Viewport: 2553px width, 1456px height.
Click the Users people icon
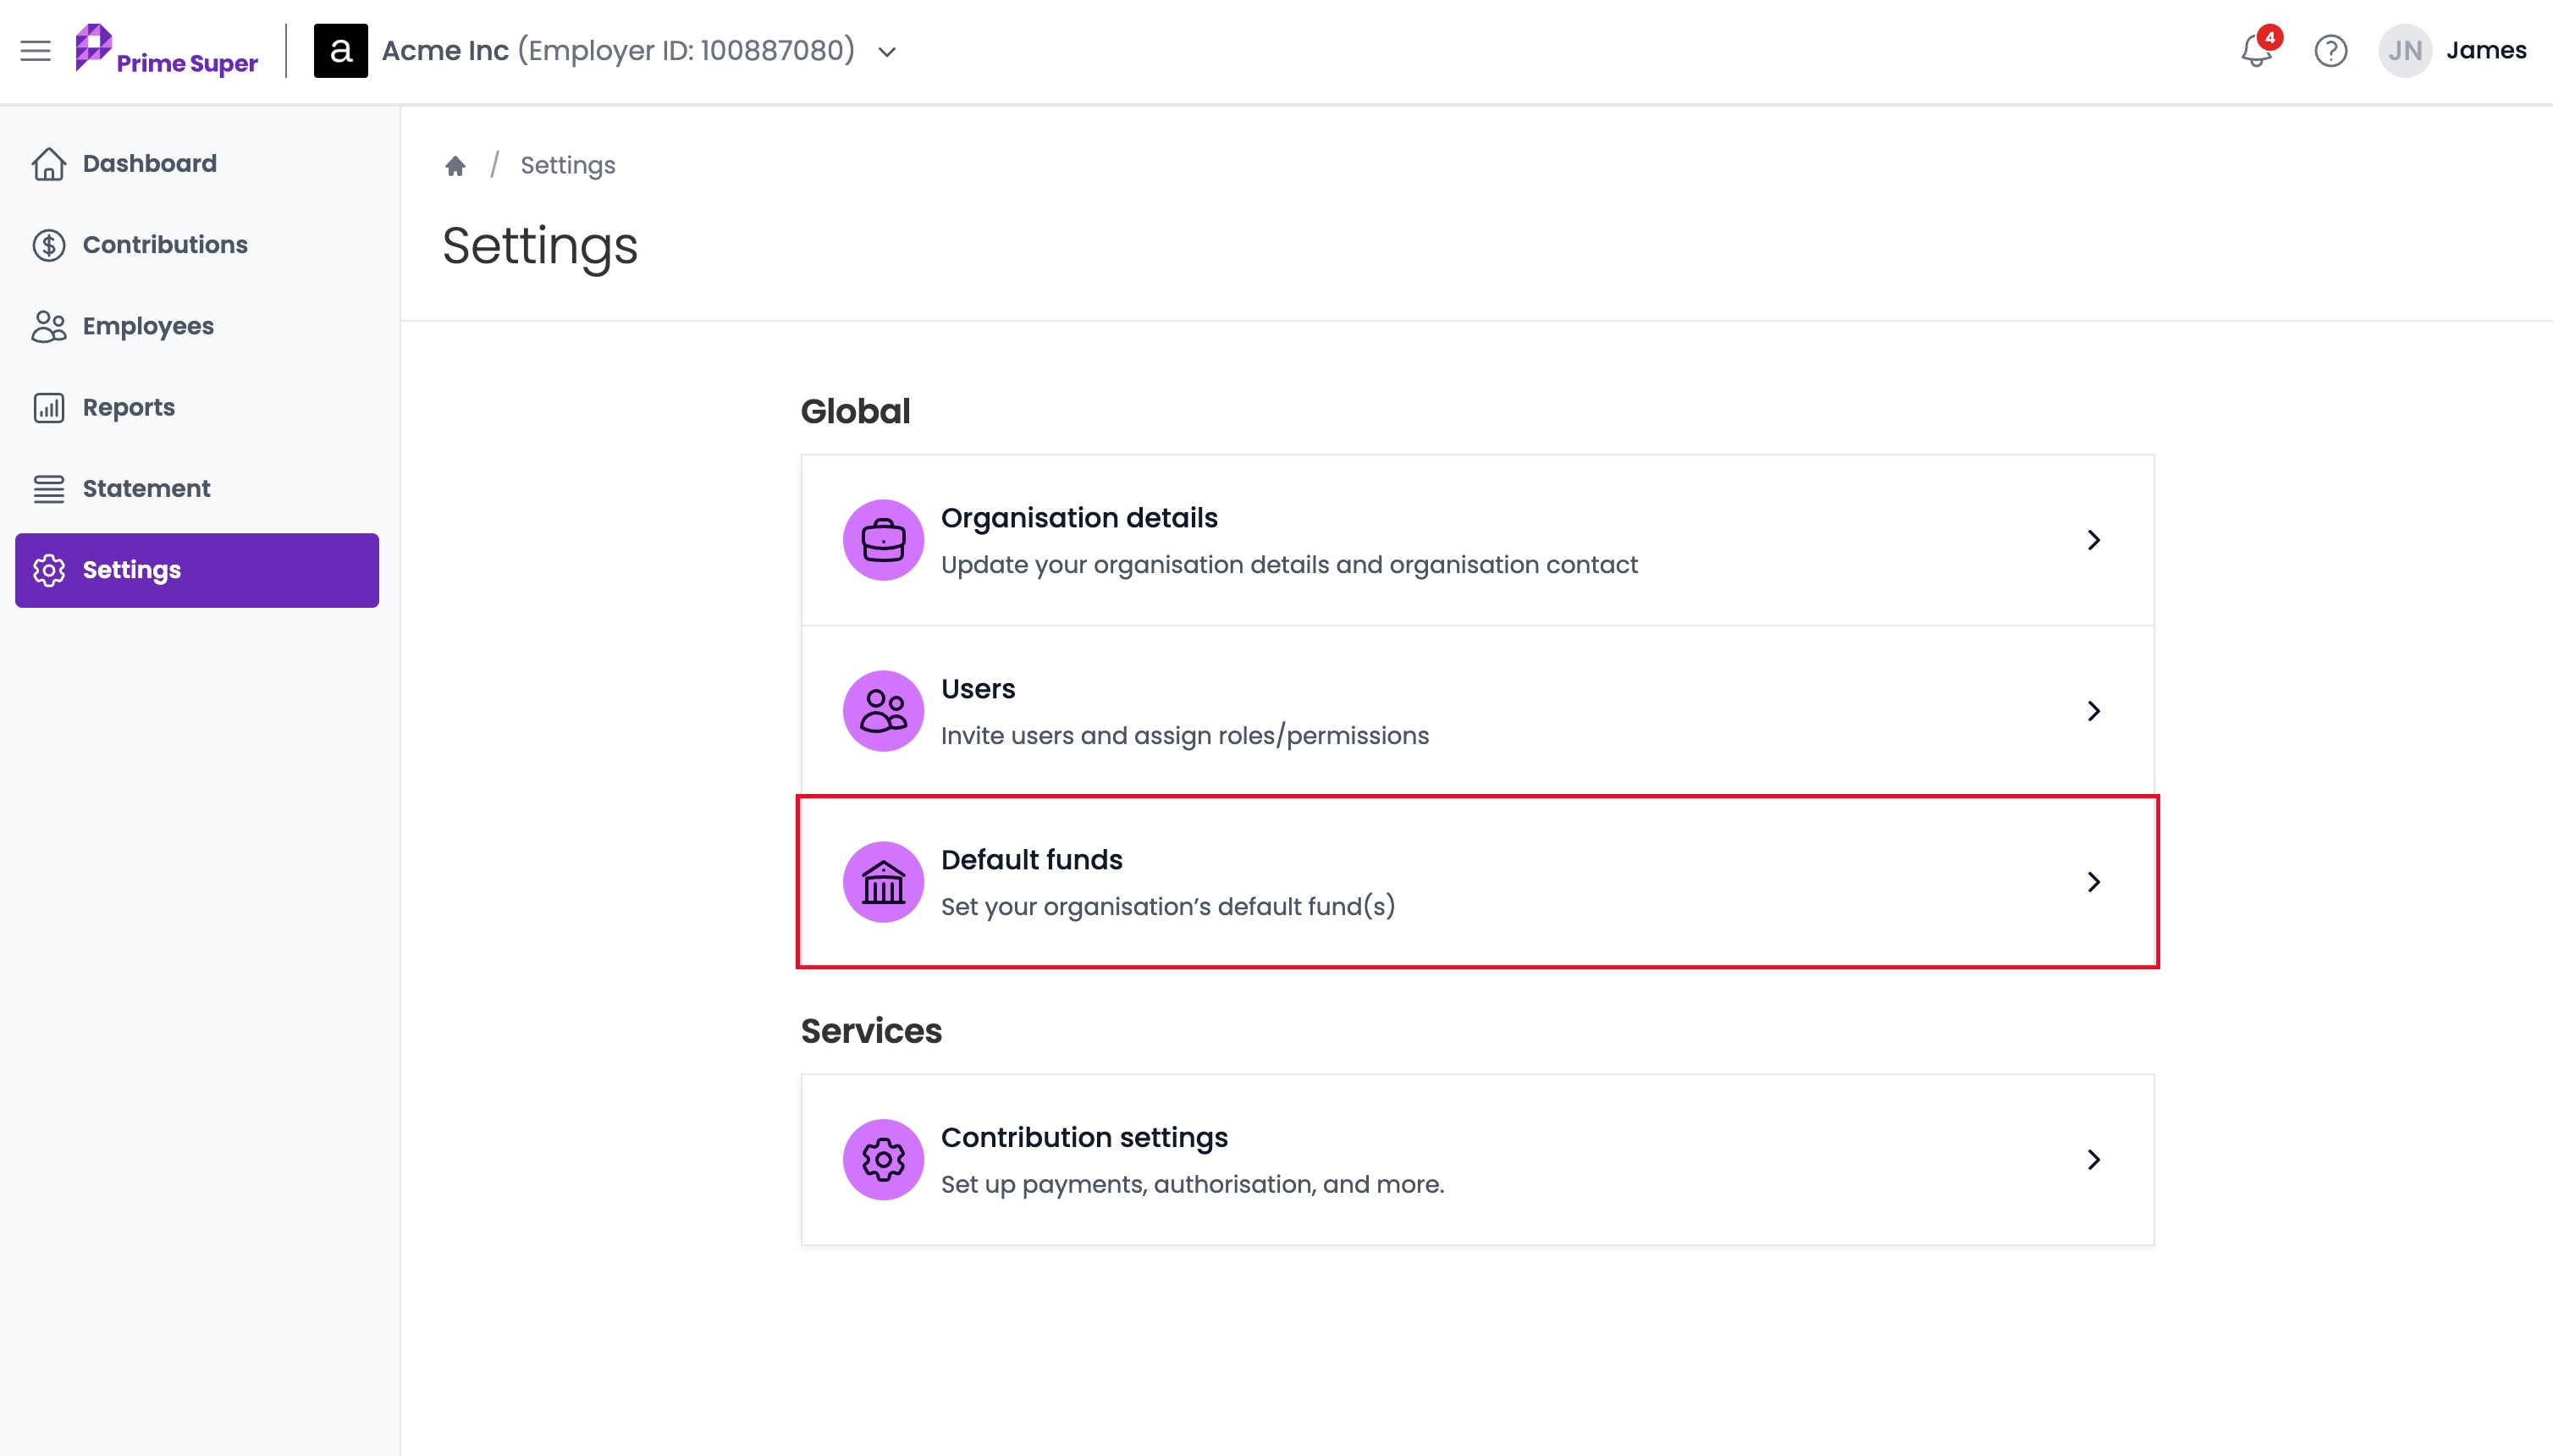click(883, 711)
